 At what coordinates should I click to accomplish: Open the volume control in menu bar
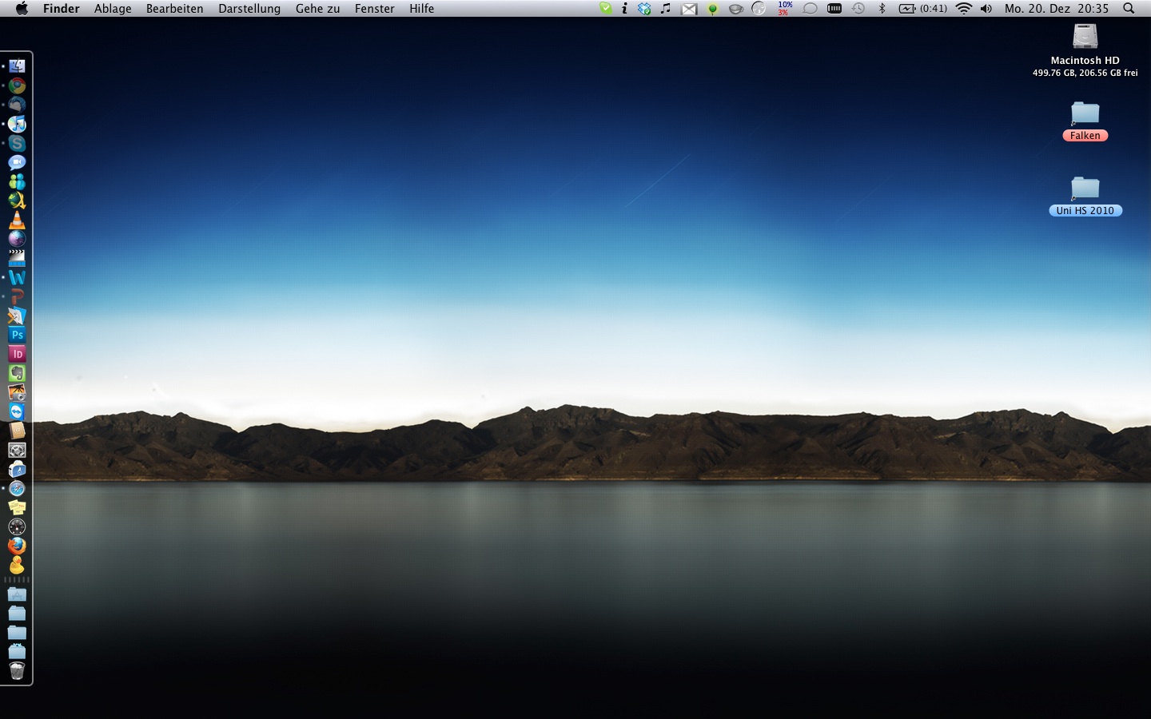(986, 9)
